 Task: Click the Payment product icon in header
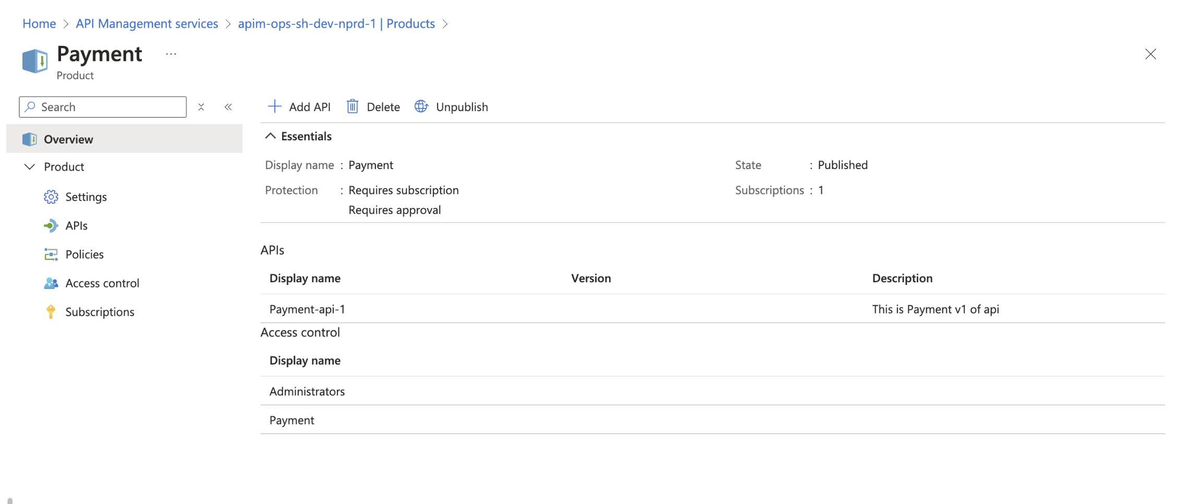pos(35,61)
